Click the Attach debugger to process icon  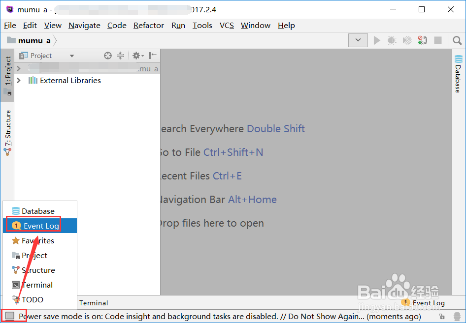pyautogui.click(x=422, y=40)
